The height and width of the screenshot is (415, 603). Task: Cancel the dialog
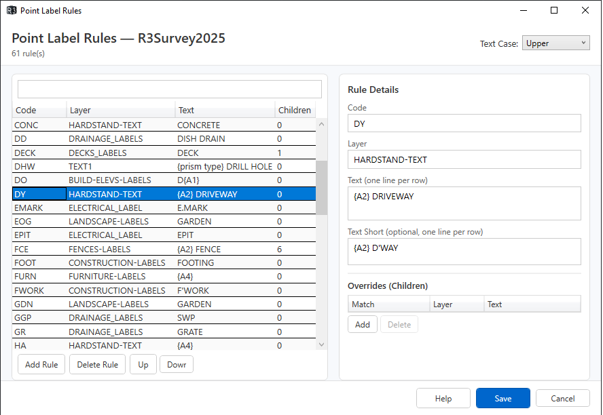563,398
